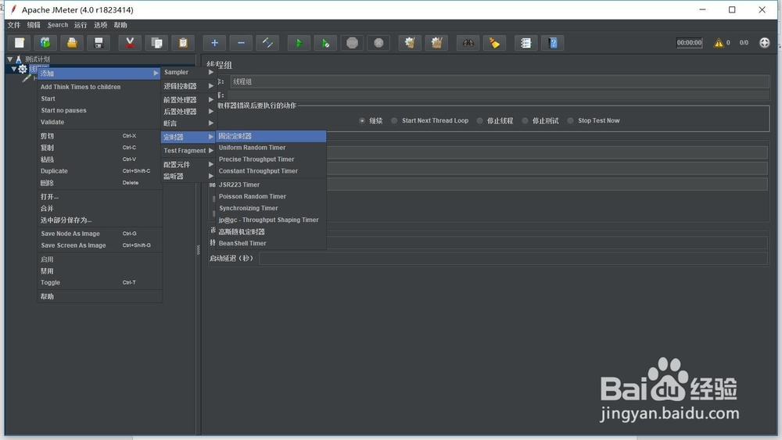Screen dimensions: 782x440
Task: Choose Poisson Random Timer
Action: [x=271, y=196]
